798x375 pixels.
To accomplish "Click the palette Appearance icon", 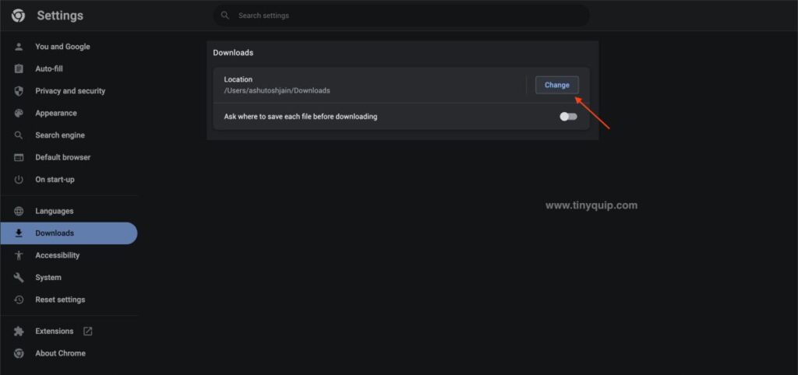I will point(19,114).
